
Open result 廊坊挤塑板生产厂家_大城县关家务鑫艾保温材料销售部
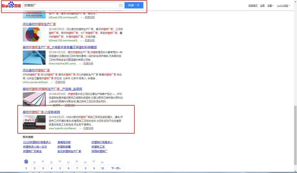coord(60,47)
